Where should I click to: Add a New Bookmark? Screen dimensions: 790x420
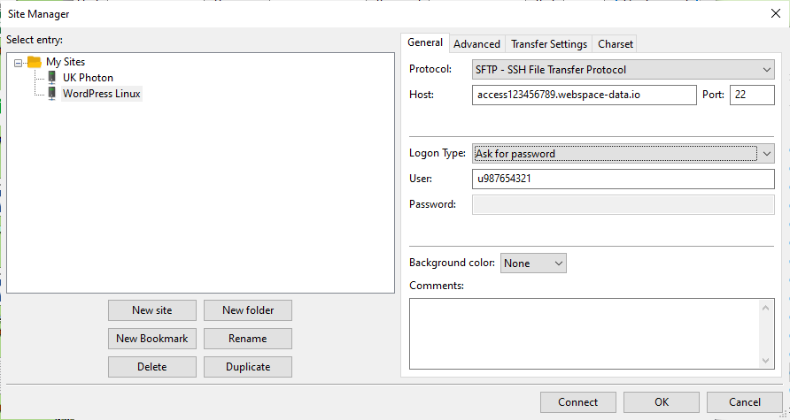click(151, 339)
